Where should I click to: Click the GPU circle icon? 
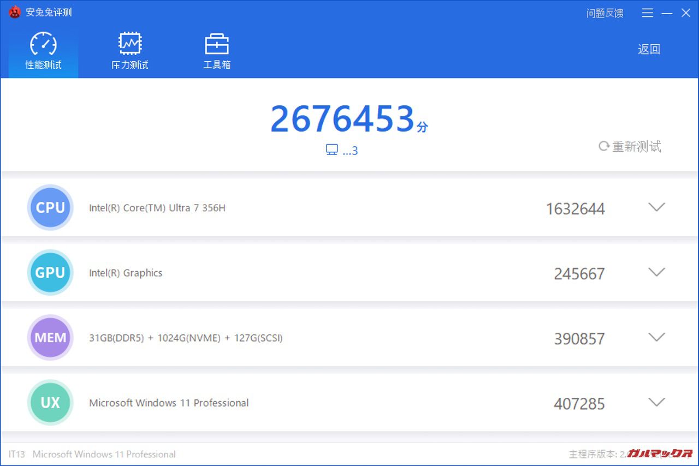[50, 272]
